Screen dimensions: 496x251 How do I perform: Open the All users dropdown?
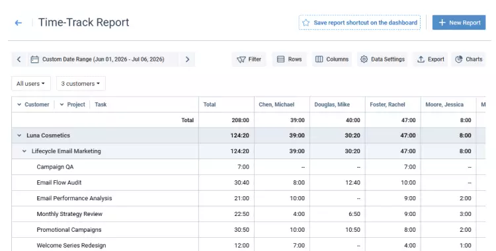pyautogui.click(x=30, y=83)
